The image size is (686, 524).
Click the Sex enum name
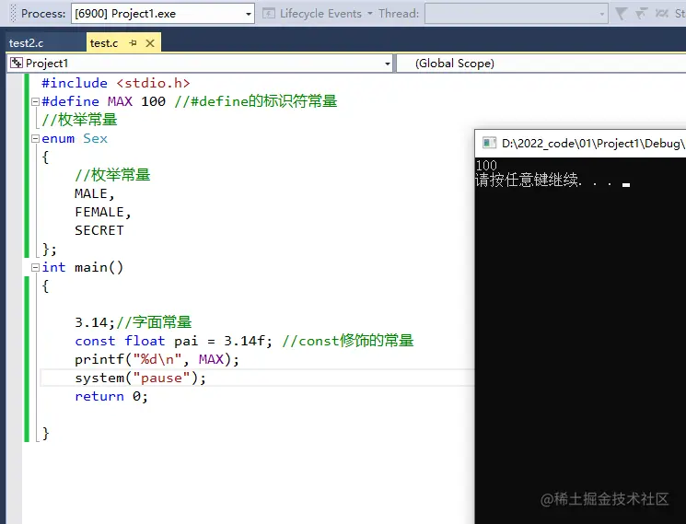click(x=96, y=139)
